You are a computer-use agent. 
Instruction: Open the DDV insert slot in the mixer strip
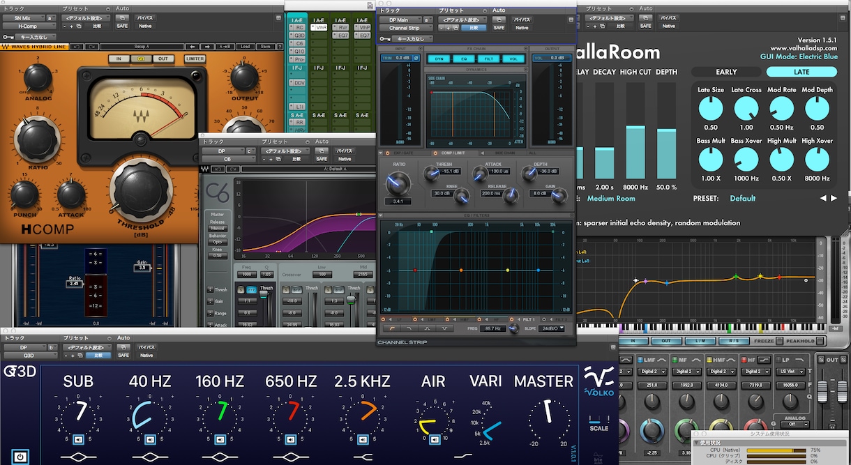[x=298, y=82]
